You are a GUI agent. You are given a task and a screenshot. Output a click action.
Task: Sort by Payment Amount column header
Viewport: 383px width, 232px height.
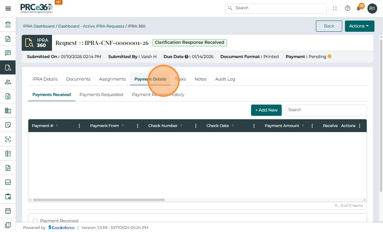[282, 126]
